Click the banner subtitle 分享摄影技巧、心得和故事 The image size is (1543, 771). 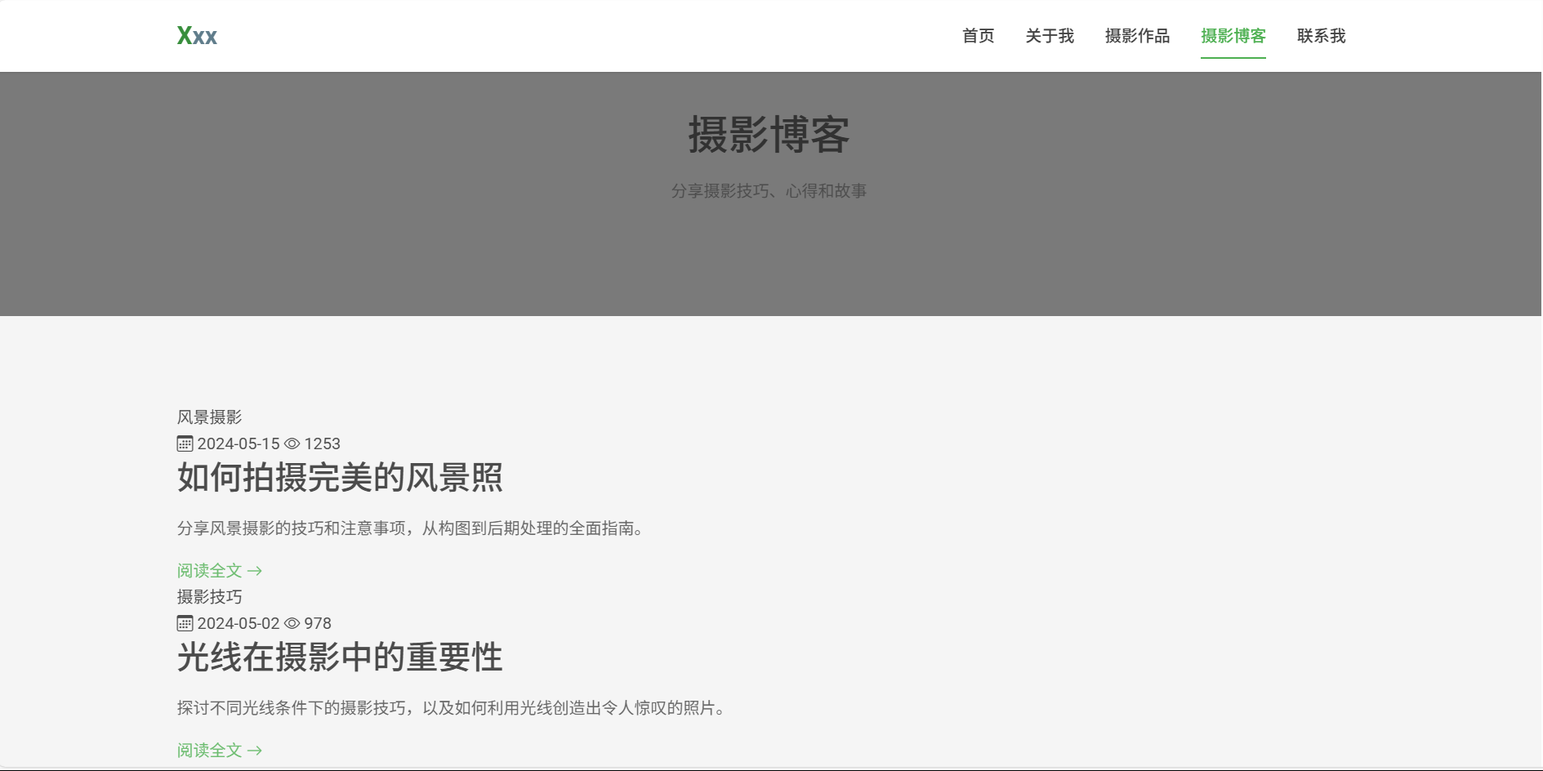769,191
